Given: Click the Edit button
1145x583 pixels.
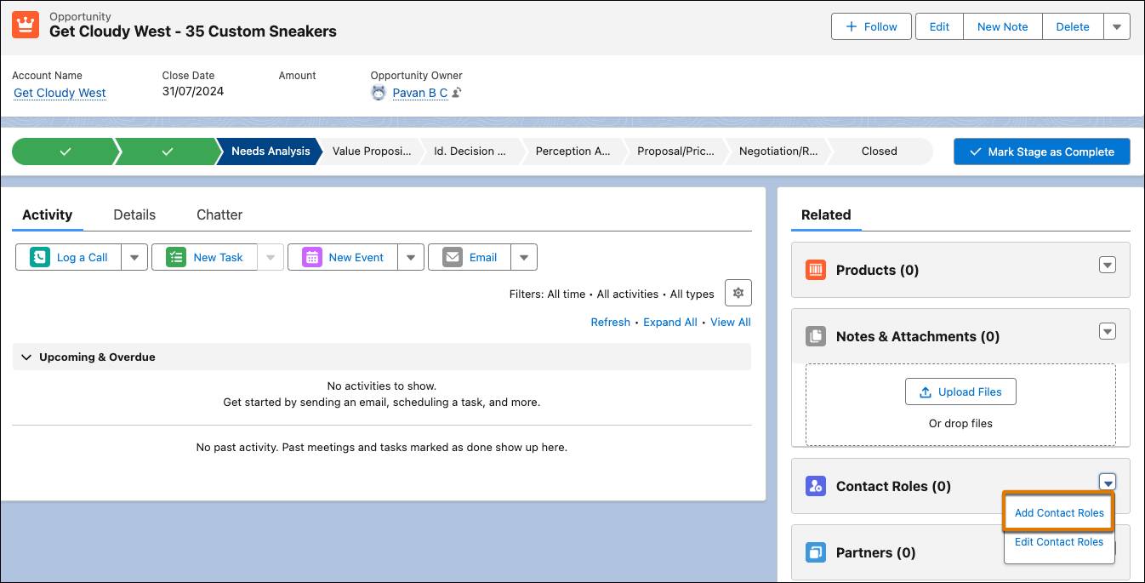Looking at the screenshot, I should (939, 26).
